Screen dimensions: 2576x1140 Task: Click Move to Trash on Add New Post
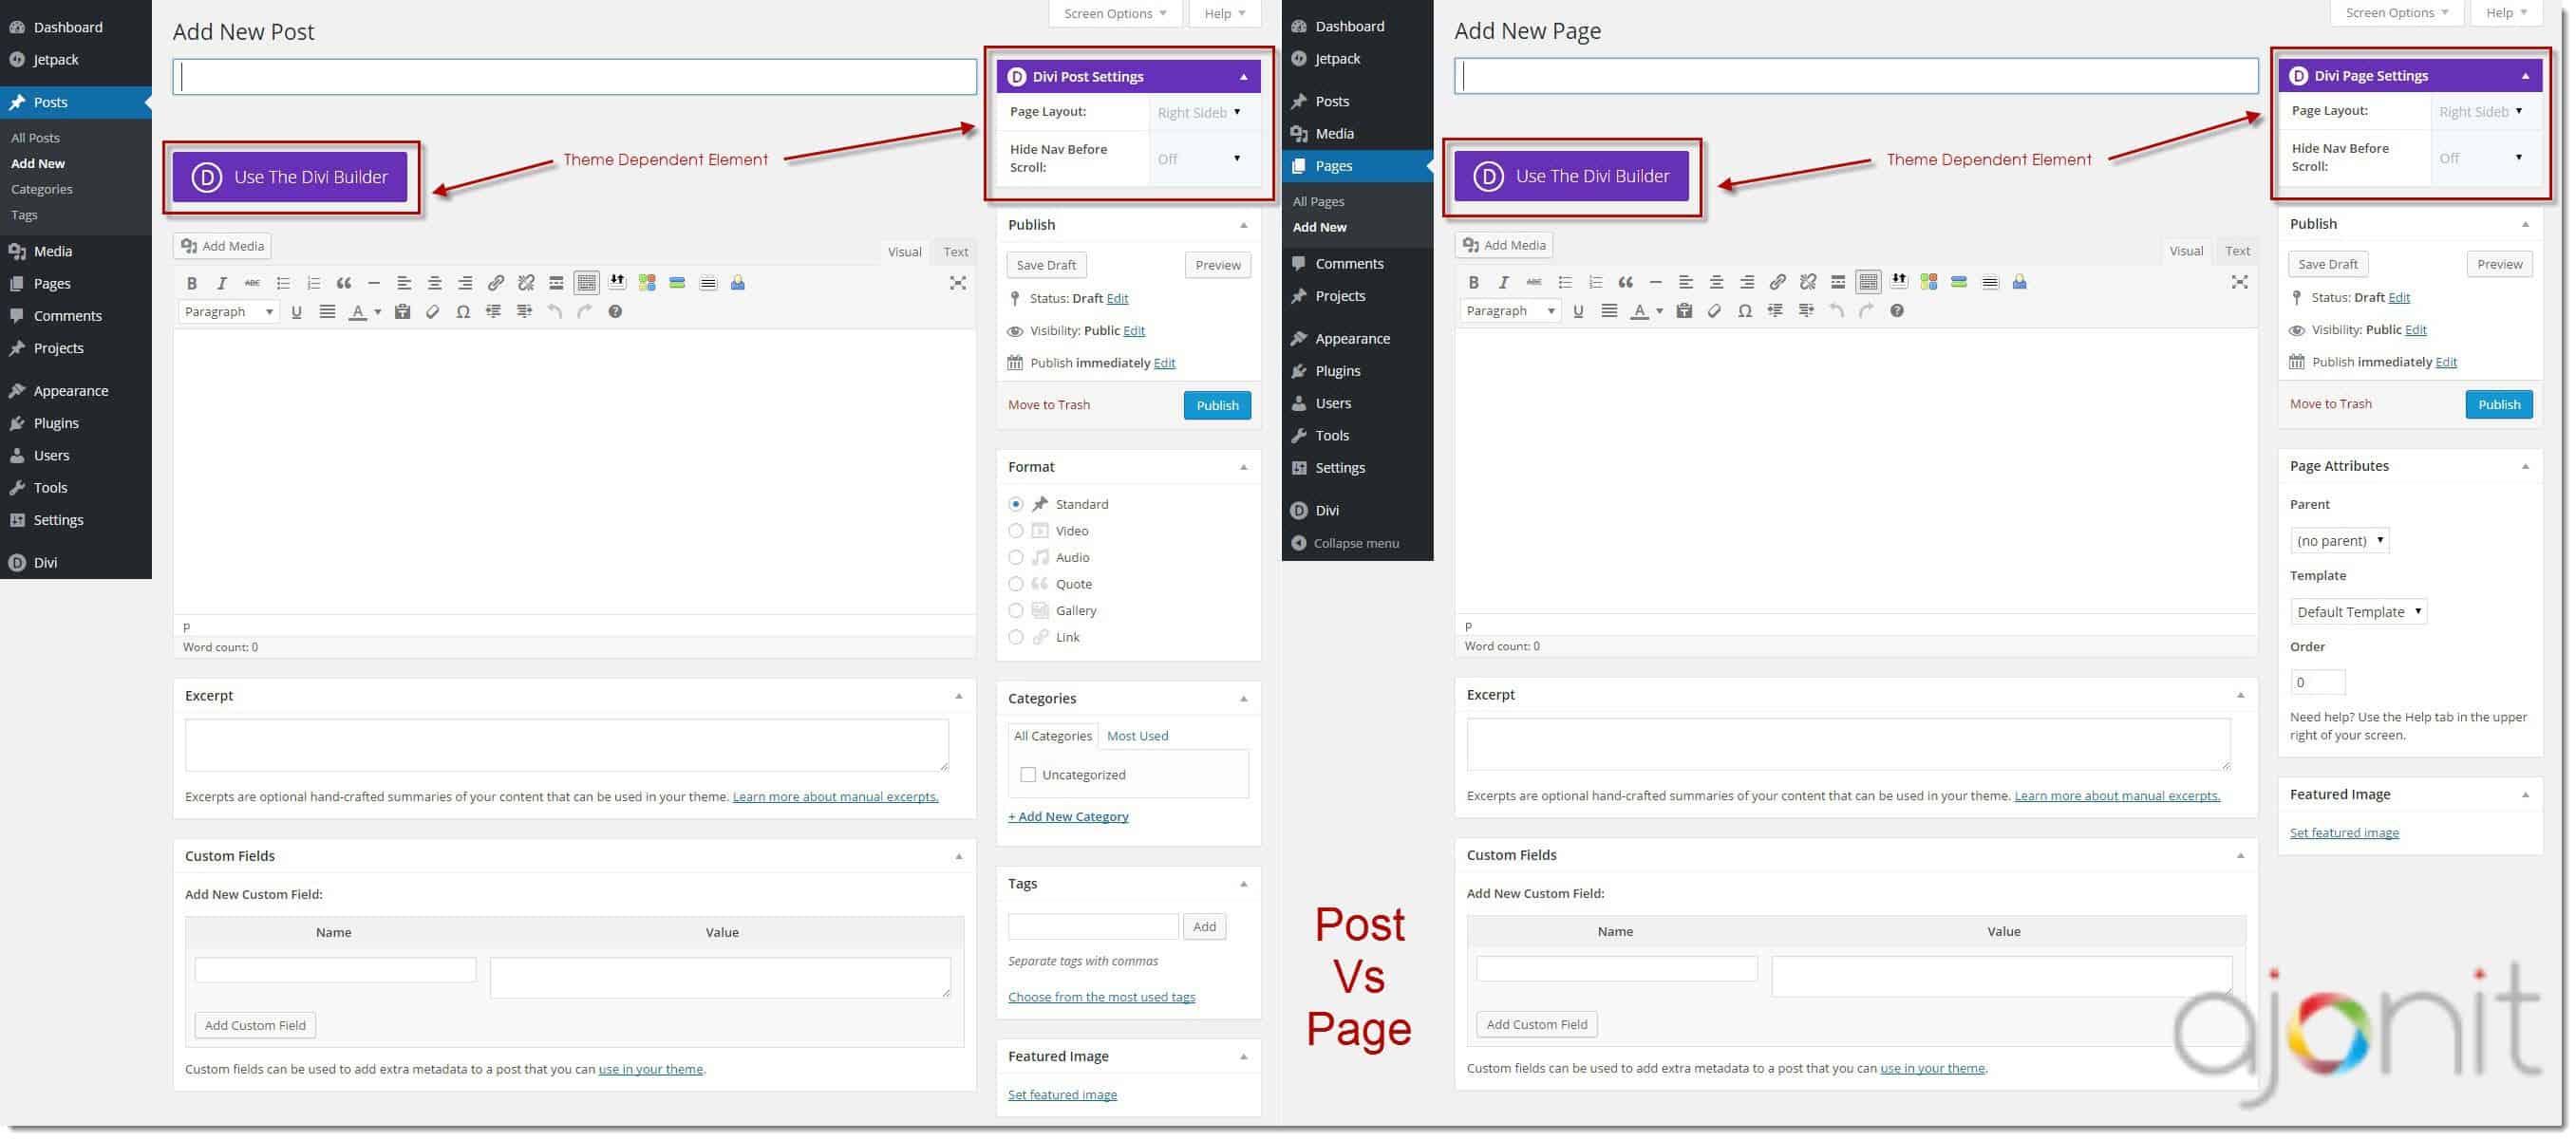coord(1049,405)
